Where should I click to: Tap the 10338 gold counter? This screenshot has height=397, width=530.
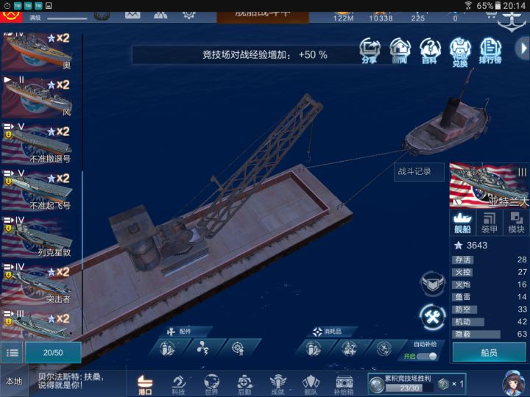tap(381, 18)
